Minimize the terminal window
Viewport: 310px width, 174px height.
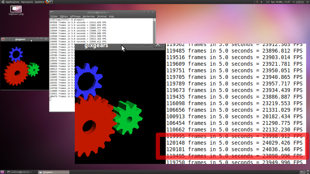click(x=144, y=12)
